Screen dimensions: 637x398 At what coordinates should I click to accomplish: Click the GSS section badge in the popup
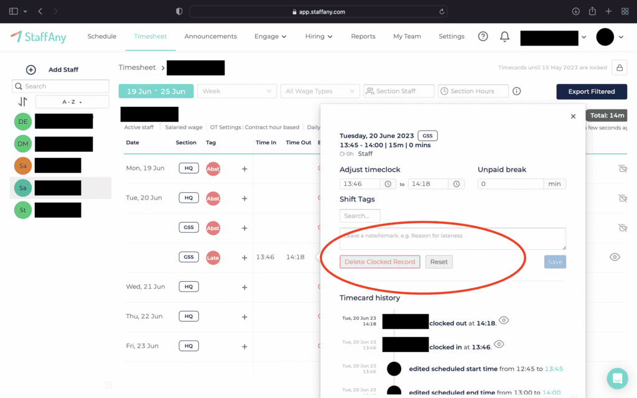(427, 136)
